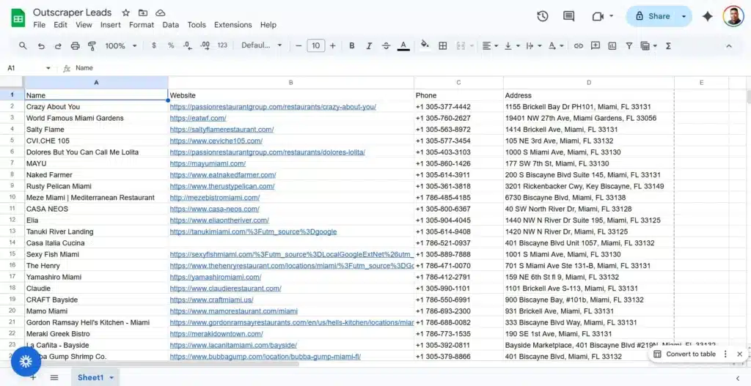Insert a comment from toolbar
751x386 pixels.
pyautogui.click(x=596, y=46)
